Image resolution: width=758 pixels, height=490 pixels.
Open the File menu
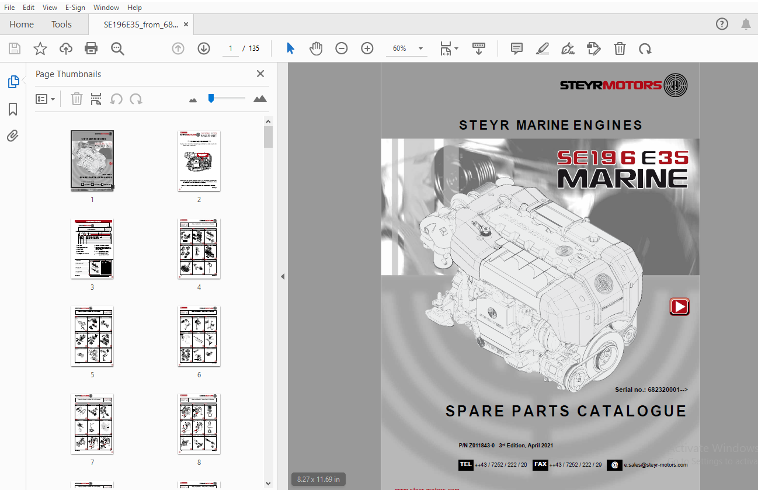(x=9, y=8)
